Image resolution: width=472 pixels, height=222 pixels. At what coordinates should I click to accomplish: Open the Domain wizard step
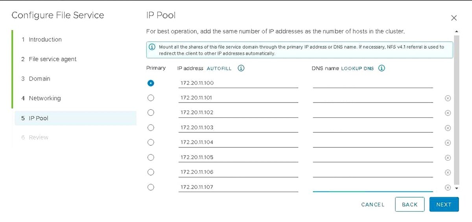39,79
